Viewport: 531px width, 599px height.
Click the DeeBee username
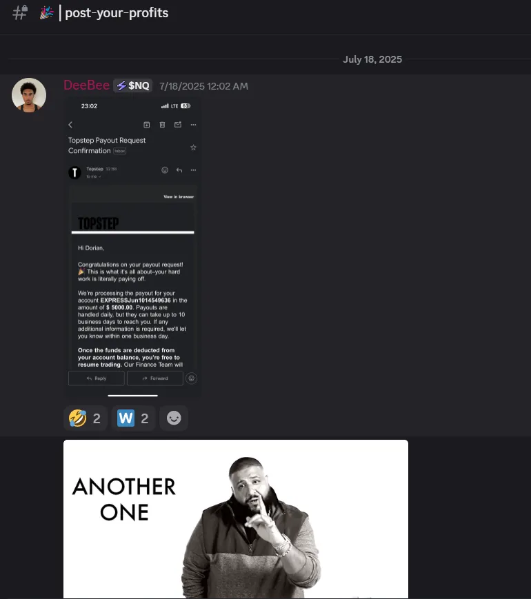pyautogui.click(x=86, y=85)
